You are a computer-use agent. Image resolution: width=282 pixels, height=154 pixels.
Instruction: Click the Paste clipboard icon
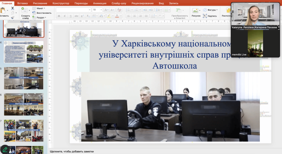pos(3,10)
